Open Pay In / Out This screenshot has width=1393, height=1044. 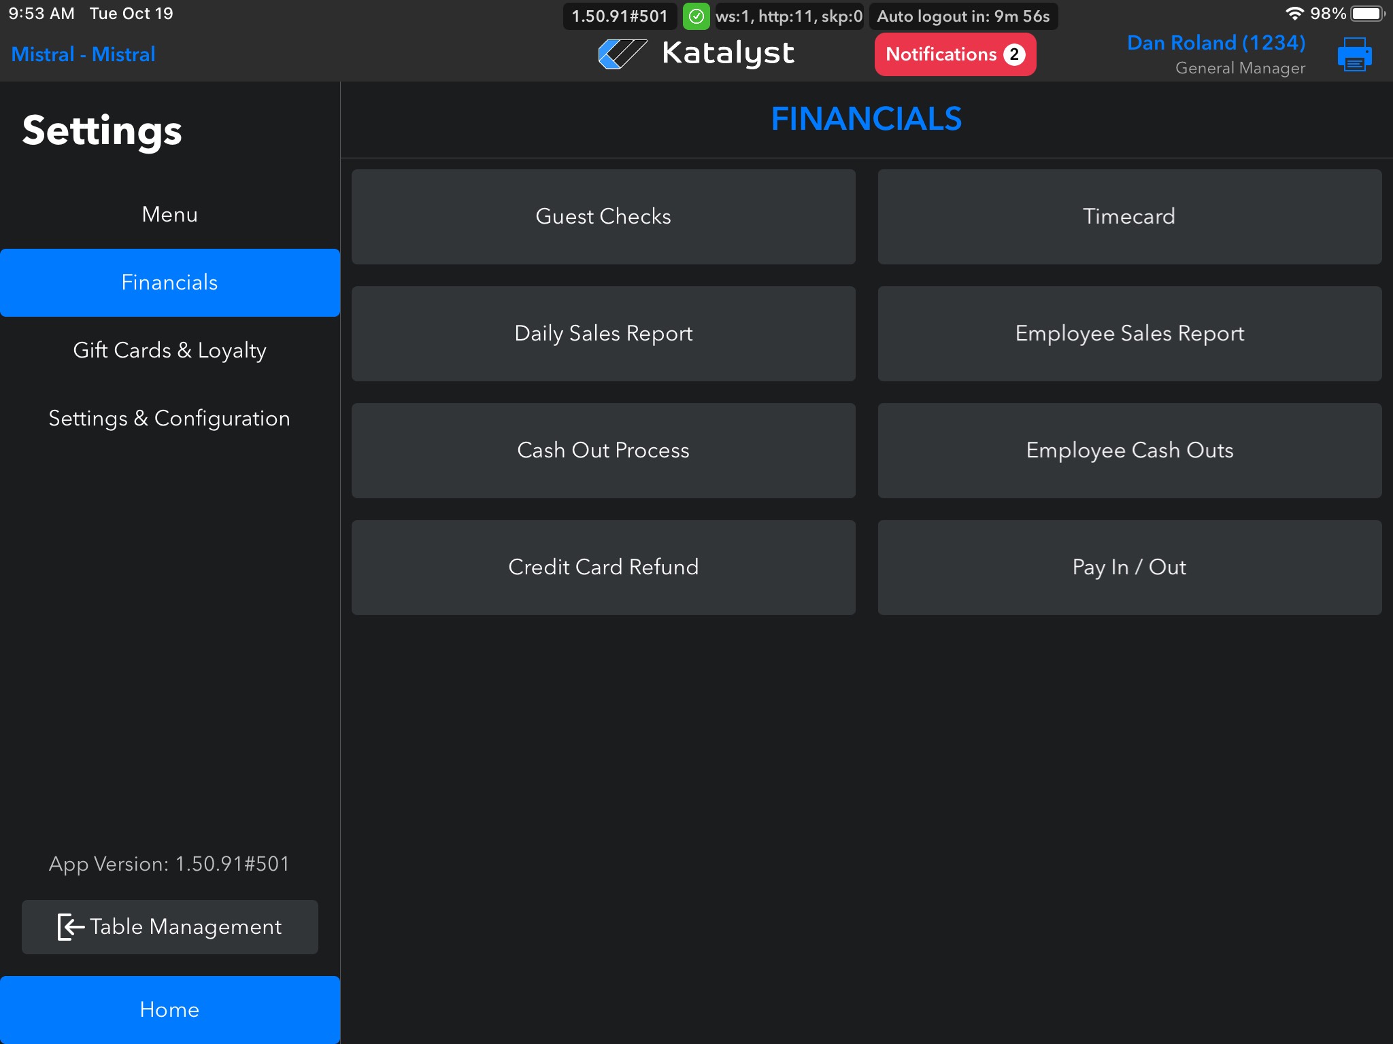[1129, 568]
